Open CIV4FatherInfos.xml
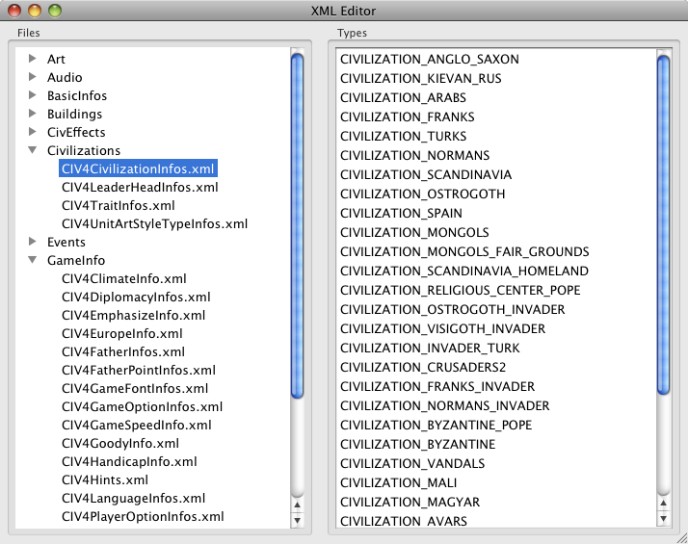The image size is (688, 544). (123, 352)
